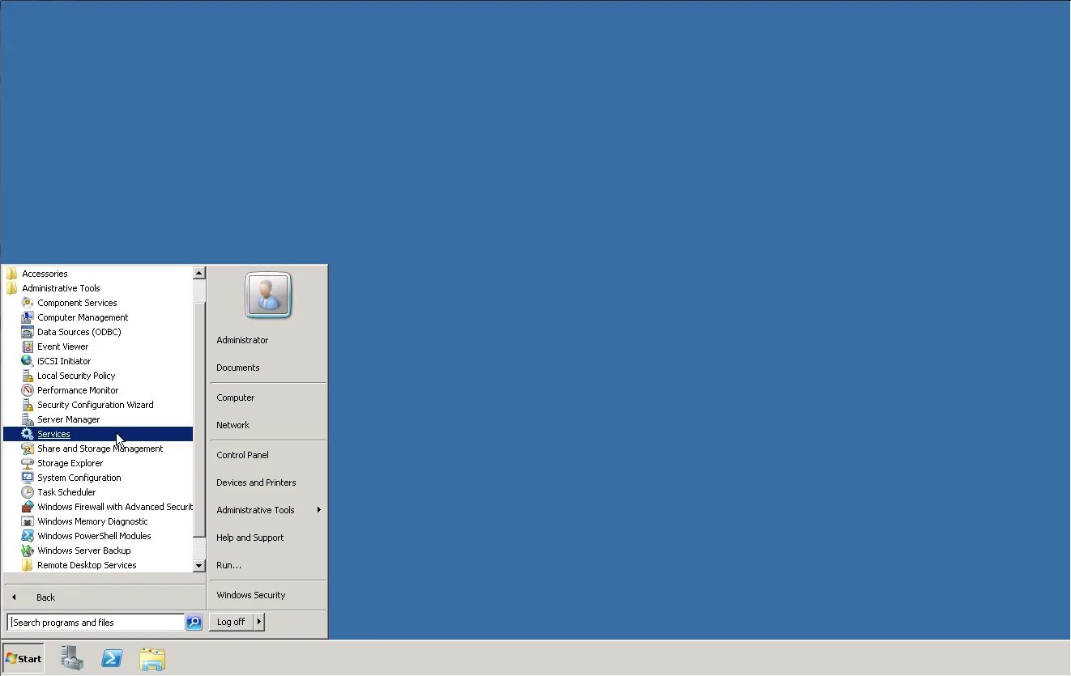
Task: Launch the Windows Memory Diagnostic icon
Action: click(x=28, y=521)
